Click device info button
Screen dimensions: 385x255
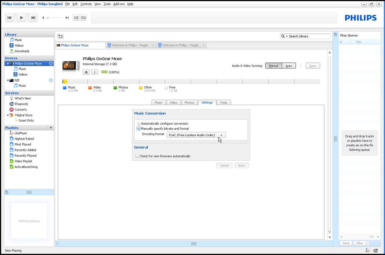95,72
